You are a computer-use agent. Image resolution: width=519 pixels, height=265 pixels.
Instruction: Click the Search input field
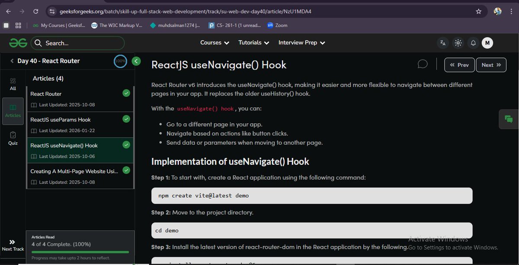[x=78, y=43]
